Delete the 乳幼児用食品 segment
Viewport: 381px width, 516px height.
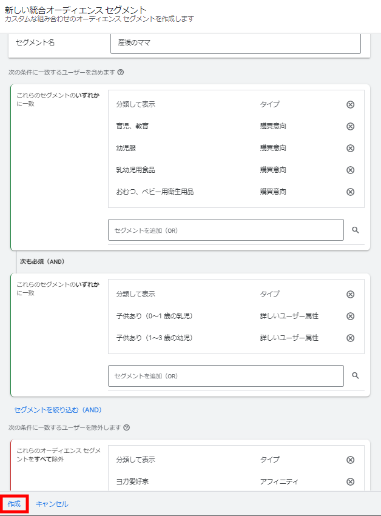click(x=350, y=170)
